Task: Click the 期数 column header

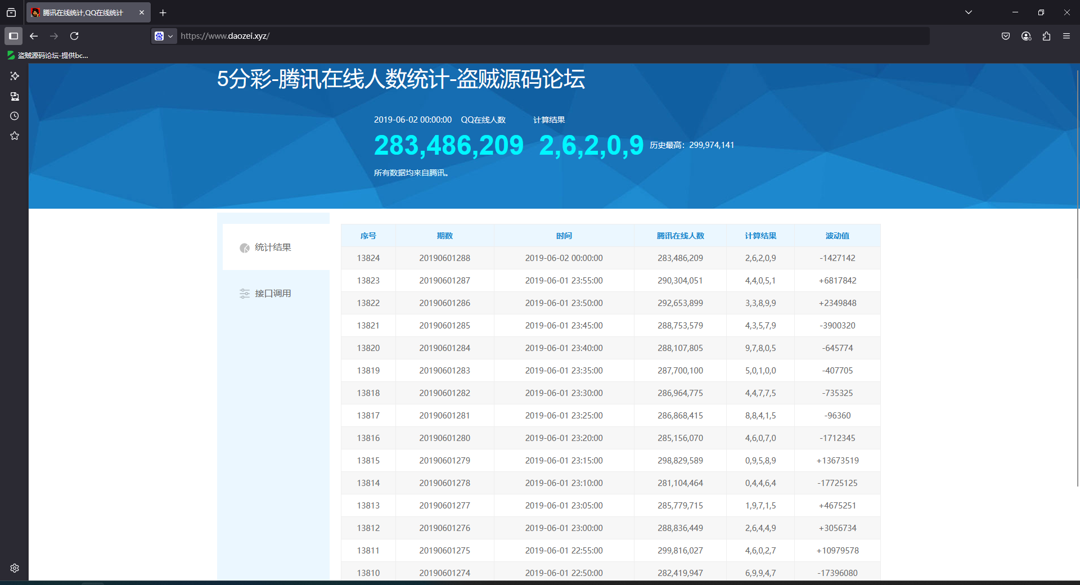Action: (444, 236)
